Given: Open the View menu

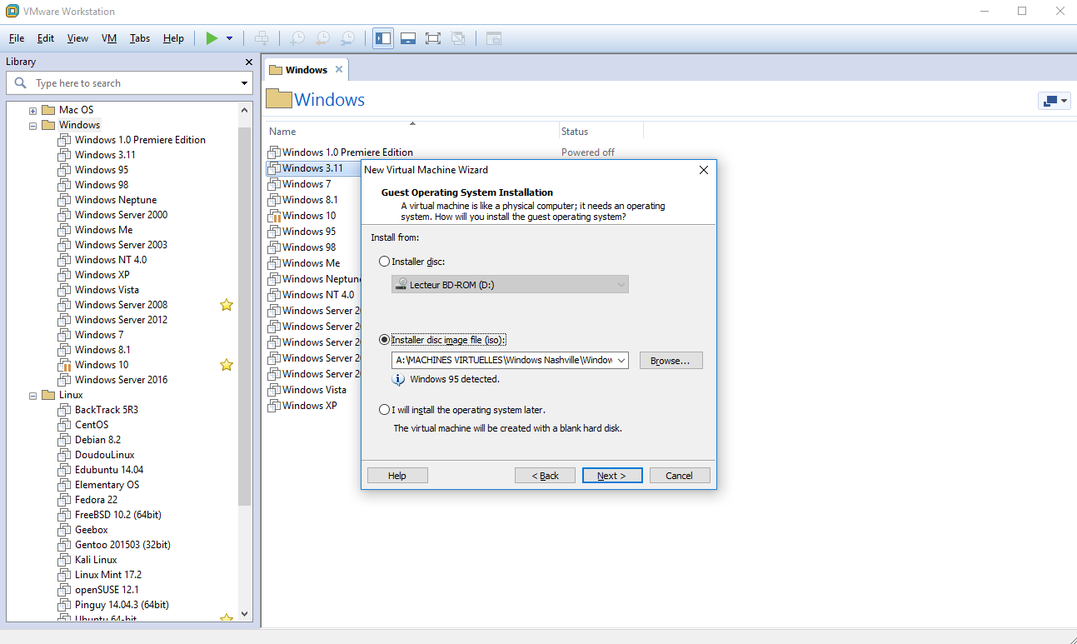Looking at the screenshot, I should [77, 38].
